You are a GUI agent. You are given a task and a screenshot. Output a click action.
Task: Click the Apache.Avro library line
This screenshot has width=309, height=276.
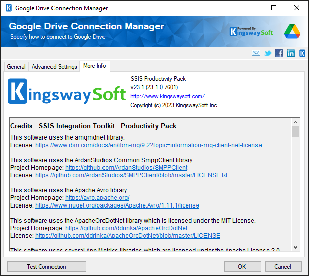[69, 190]
